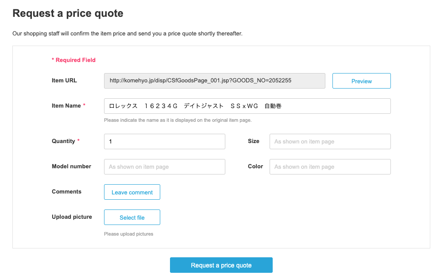Click the 'Item Name' label
This screenshot has height=279, width=444.
point(66,106)
